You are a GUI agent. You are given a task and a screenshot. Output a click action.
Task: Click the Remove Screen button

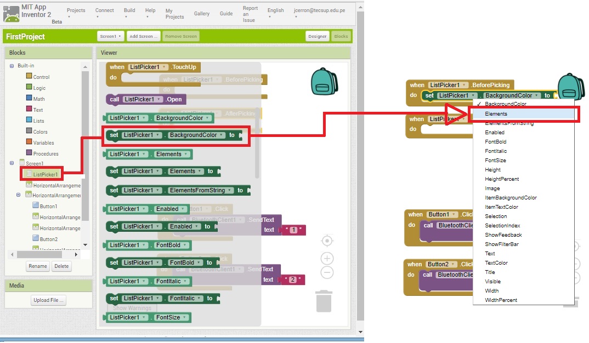coord(181,36)
